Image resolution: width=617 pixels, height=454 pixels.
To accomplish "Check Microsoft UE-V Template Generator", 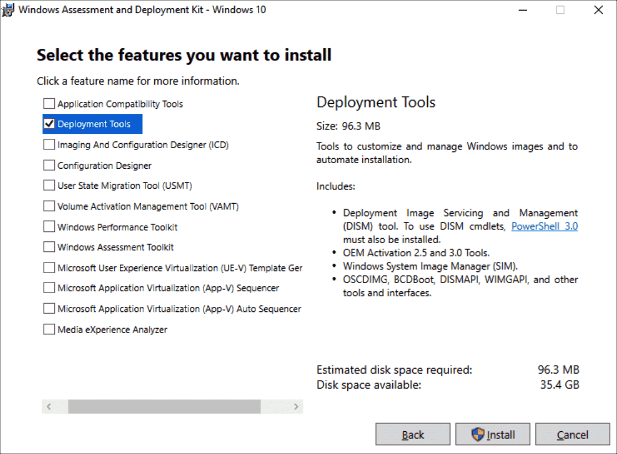I will (x=49, y=268).
